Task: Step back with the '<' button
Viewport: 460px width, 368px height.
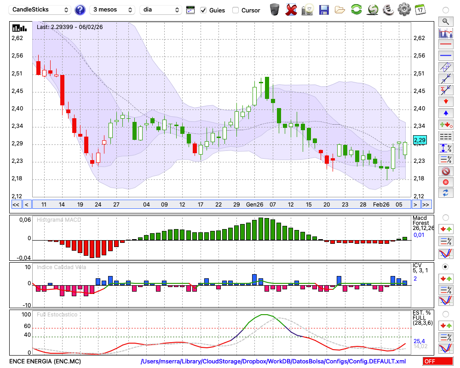Action: coord(26,205)
